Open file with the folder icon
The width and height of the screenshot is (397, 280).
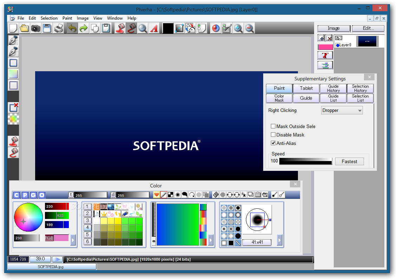24,28
